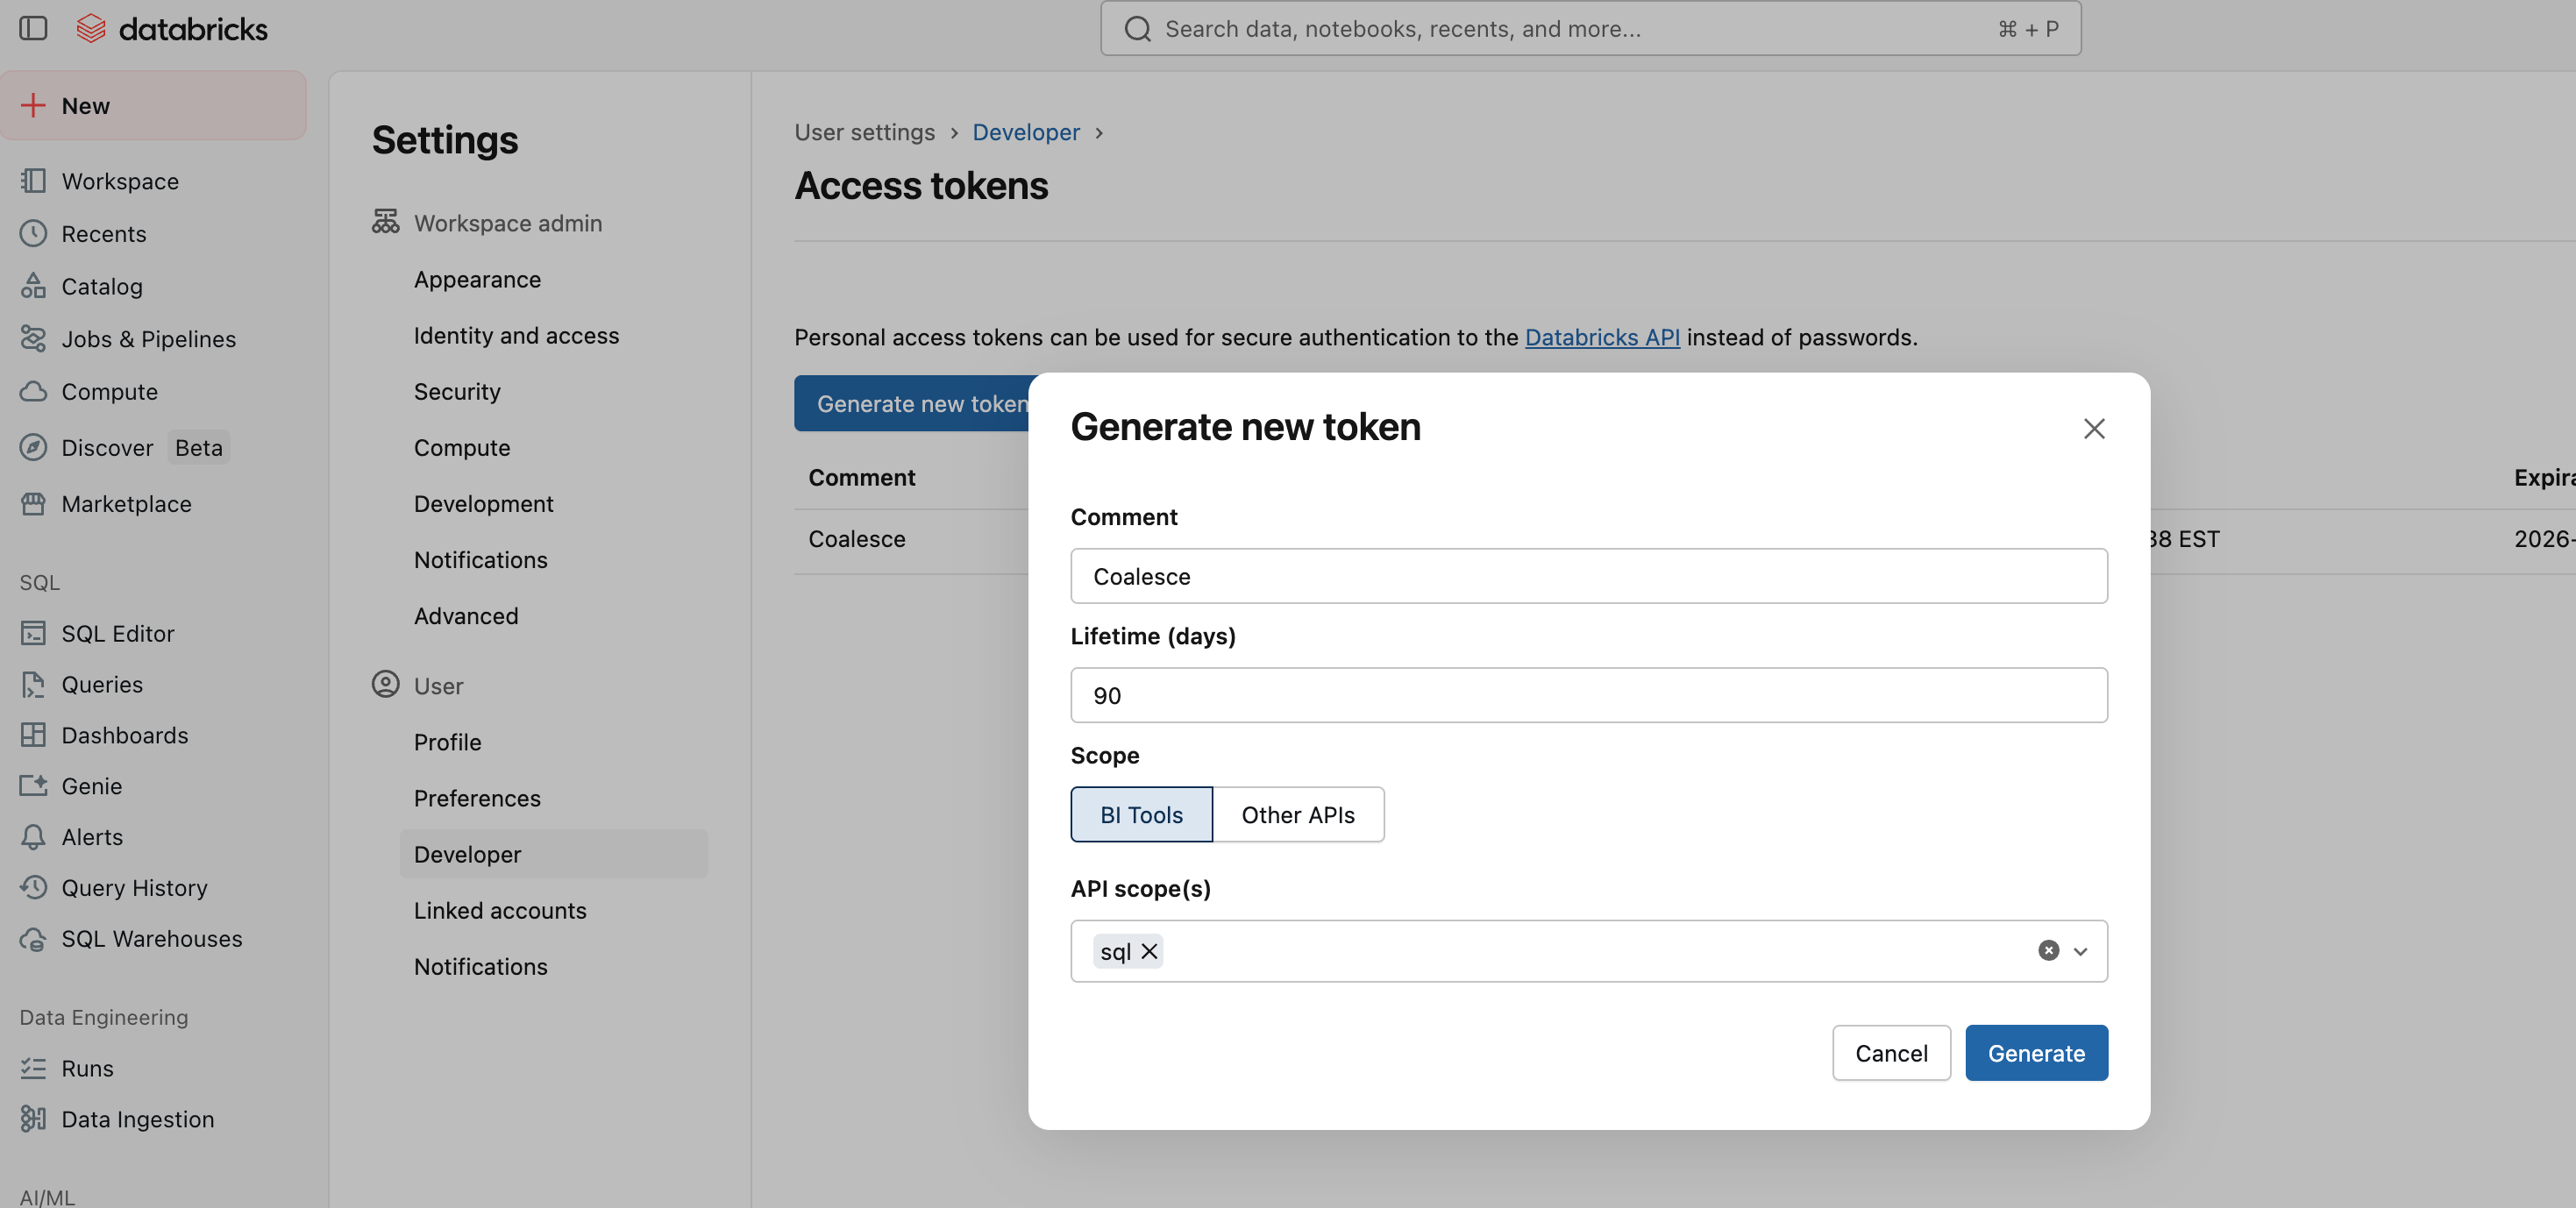Select the BI Tools scope

[1141, 814]
